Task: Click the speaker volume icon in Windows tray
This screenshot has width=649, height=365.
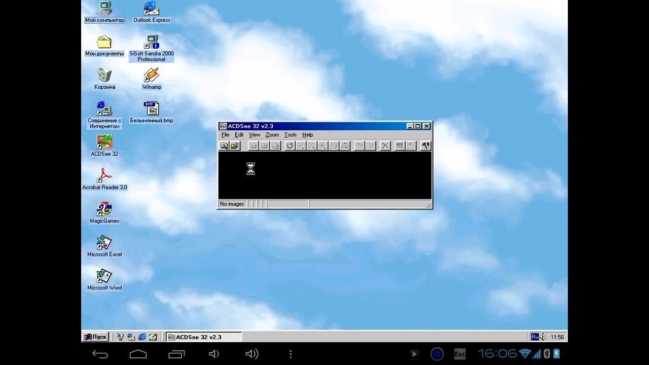Action: click(x=543, y=337)
